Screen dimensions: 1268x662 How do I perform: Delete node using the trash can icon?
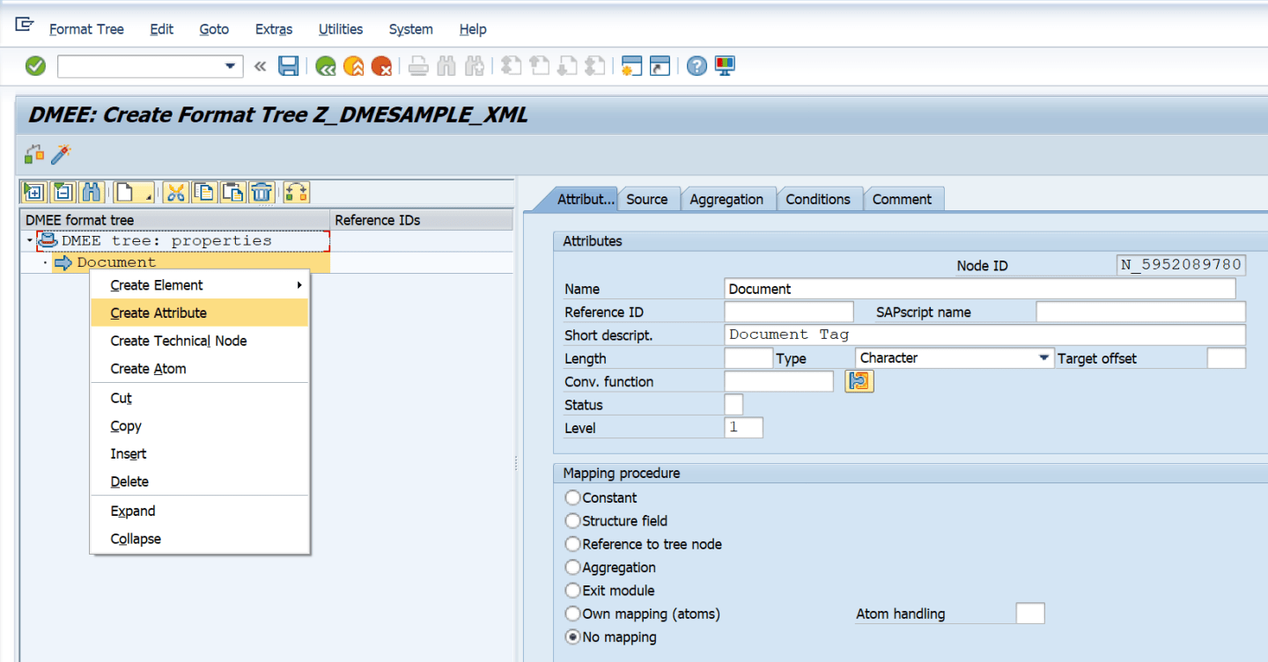pos(262,192)
